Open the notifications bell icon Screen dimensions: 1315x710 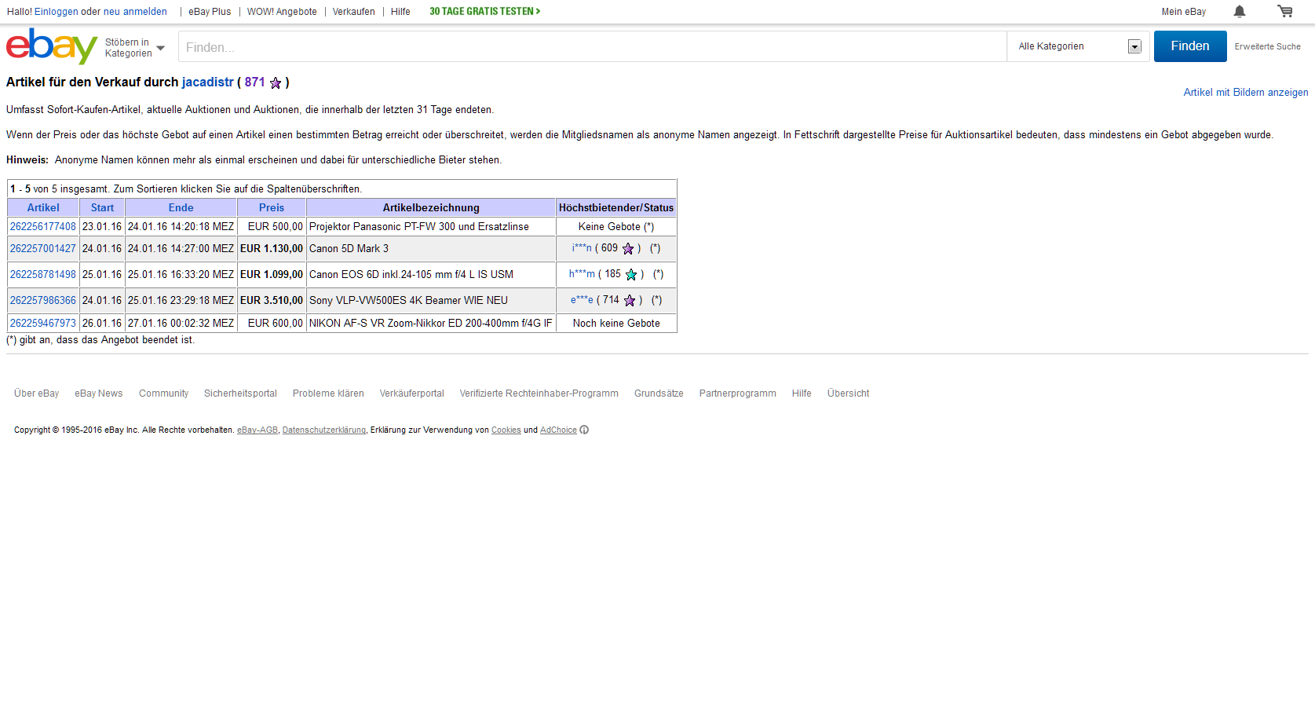point(1240,11)
